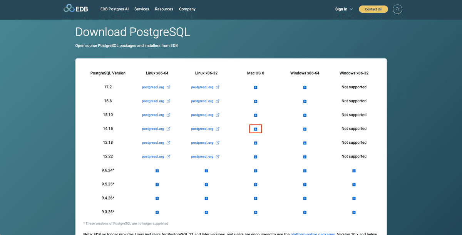Open the Company menu
This screenshot has height=235, width=462.
pyautogui.click(x=187, y=9)
